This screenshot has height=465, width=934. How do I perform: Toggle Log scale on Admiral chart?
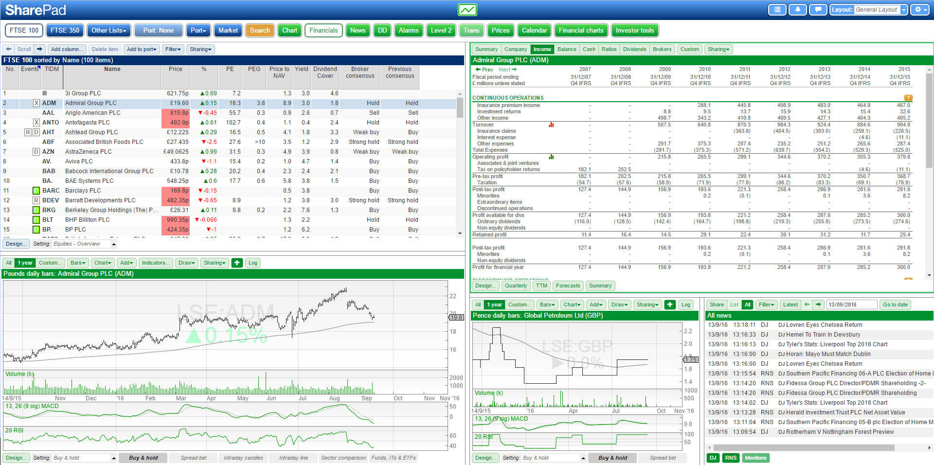point(253,263)
